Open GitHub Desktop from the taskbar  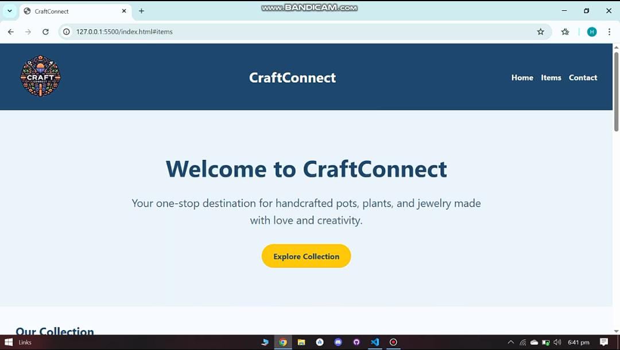(356, 342)
